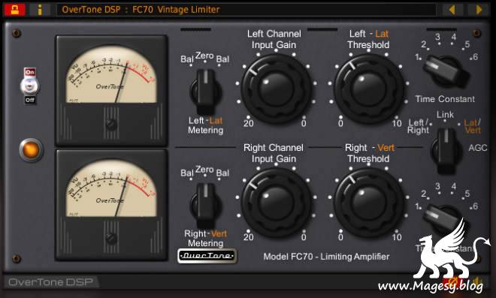Click the "20" mark on Right Channel Input Gain
This screenshot has height=298, width=496.
coord(249,237)
